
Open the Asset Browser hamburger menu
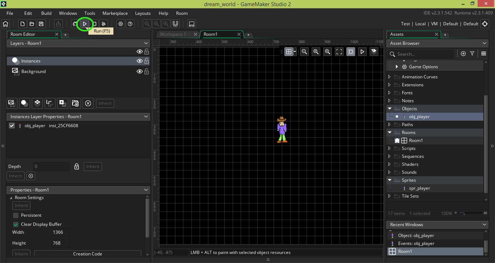click(483, 54)
